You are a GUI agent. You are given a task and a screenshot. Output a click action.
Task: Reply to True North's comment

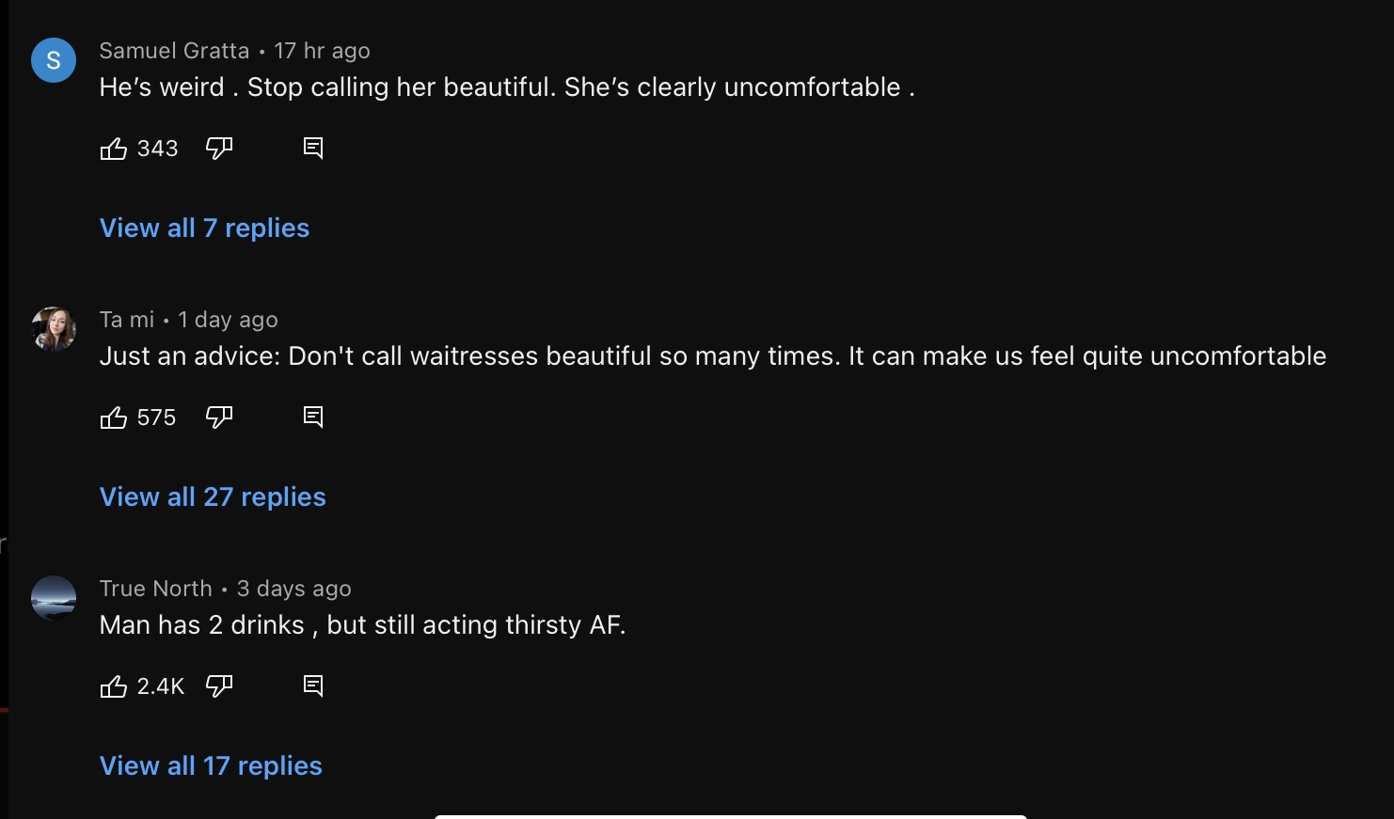point(313,686)
